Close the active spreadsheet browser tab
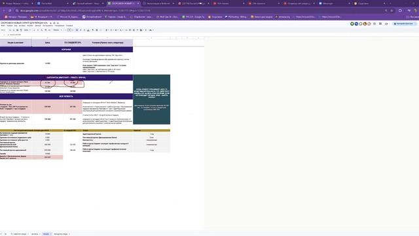The width and height of the screenshot is (419, 236). pyautogui.click(x=138, y=3)
